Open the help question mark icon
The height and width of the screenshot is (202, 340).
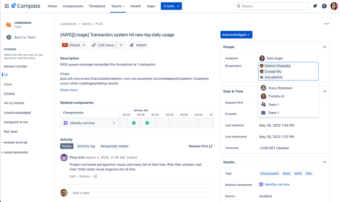tap(324, 6)
